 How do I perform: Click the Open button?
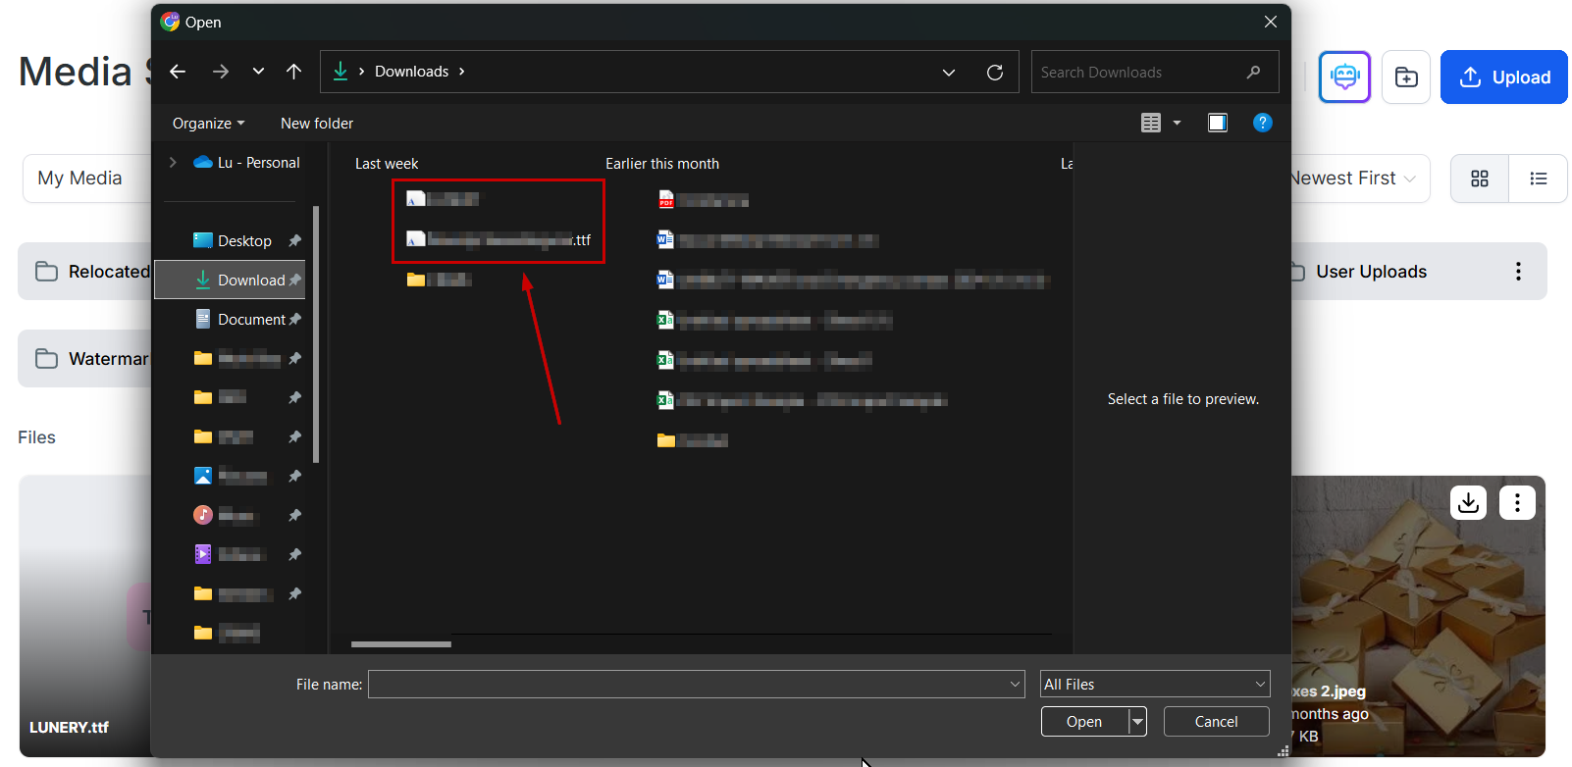pos(1084,722)
